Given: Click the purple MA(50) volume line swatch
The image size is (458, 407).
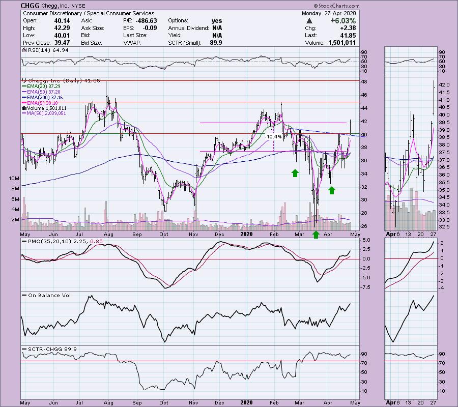Looking at the screenshot, I should pyautogui.click(x=24, y=113).
